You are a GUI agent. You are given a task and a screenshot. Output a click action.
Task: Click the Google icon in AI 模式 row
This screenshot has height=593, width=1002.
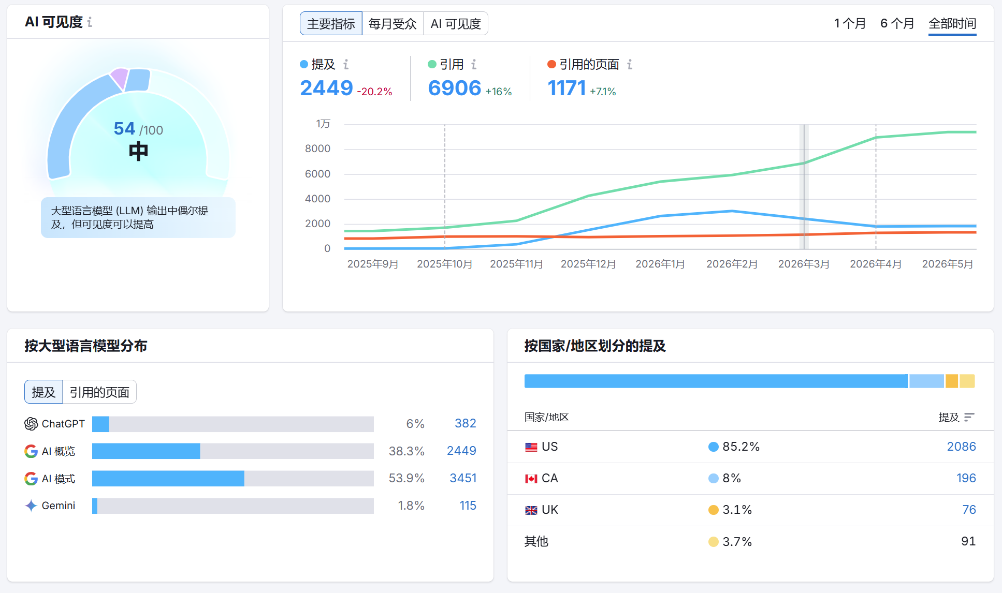[31, 479]
